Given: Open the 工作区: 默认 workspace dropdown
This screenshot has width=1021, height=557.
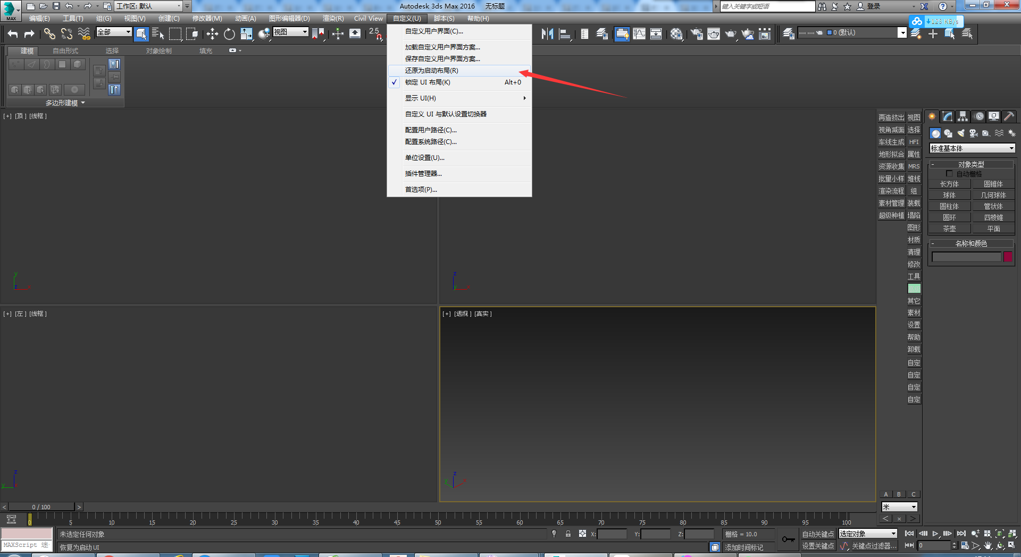Looking at the screenshot, I should click(148, 6).
